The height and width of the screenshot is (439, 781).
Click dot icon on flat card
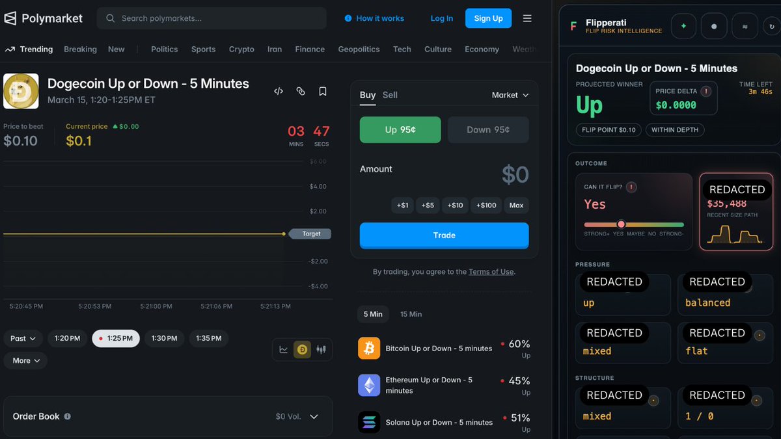pos(759,336)
